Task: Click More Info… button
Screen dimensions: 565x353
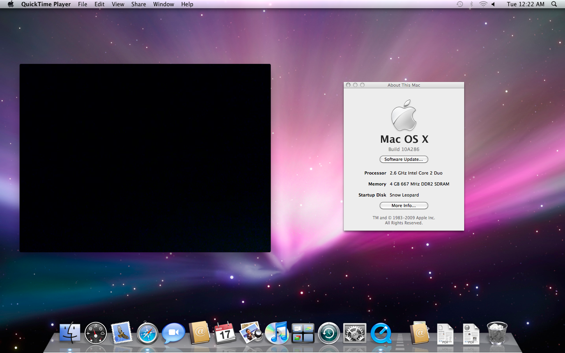Action: [404, 206]
